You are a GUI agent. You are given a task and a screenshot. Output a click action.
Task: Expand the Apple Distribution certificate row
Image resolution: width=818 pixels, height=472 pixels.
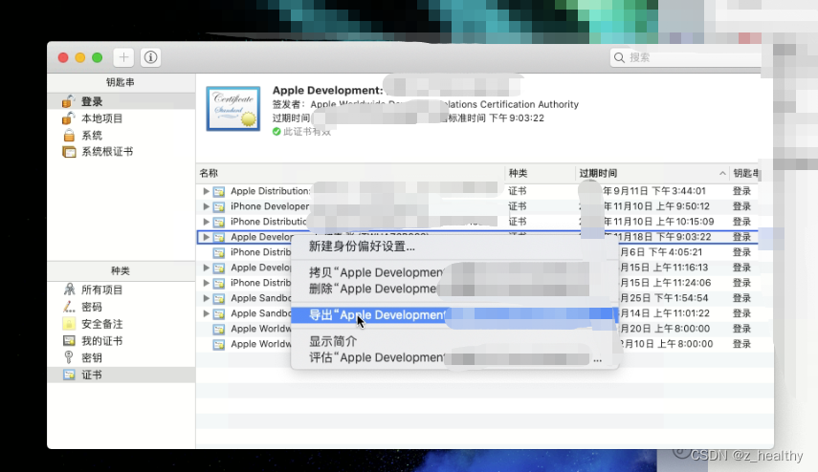(x=206, y=191)
